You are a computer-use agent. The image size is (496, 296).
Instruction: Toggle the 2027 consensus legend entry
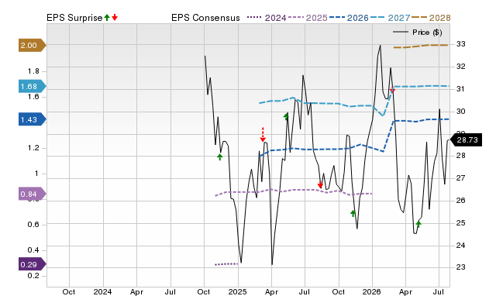click(x=390, y=18)
